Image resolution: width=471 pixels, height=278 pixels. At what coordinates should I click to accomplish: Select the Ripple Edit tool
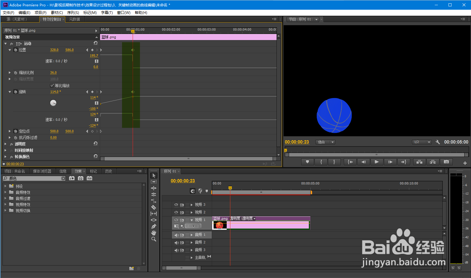click(x=154, y=188)
